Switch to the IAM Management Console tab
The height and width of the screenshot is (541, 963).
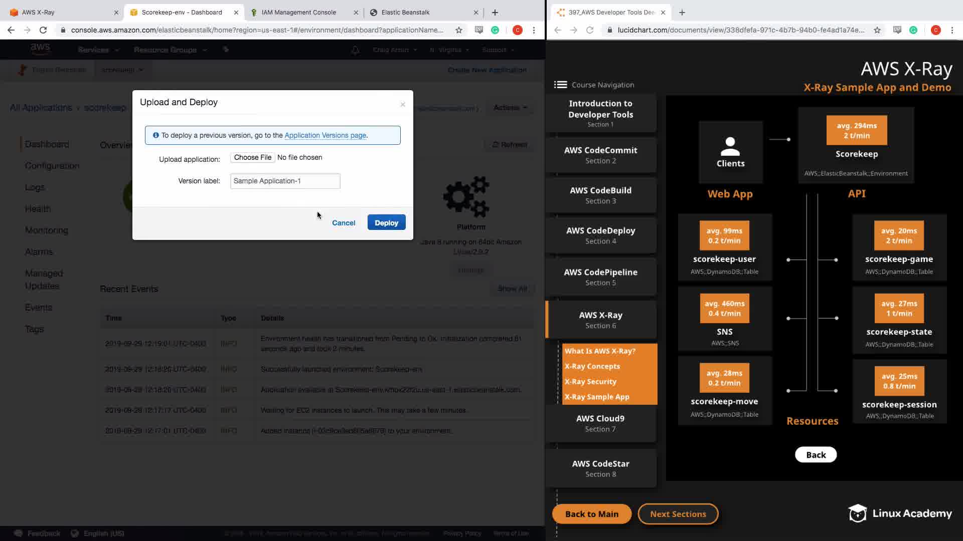[298, 12]
